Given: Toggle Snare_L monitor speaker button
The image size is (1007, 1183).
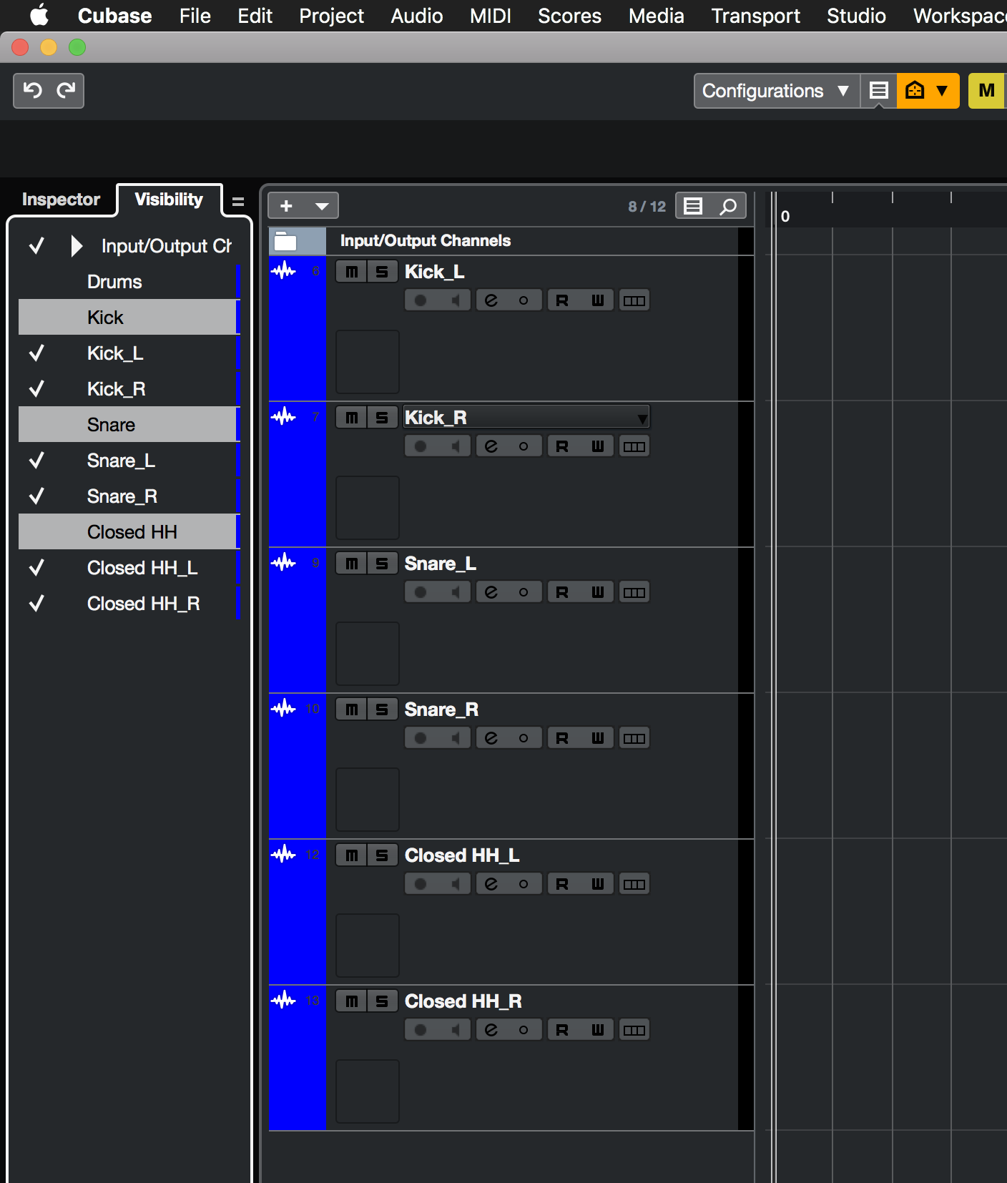Looking at the screenshot, I should [455, 592].
